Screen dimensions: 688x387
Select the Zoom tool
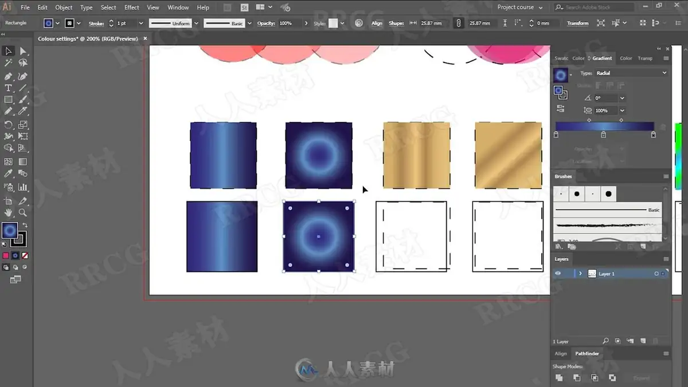tap(23, 212)
